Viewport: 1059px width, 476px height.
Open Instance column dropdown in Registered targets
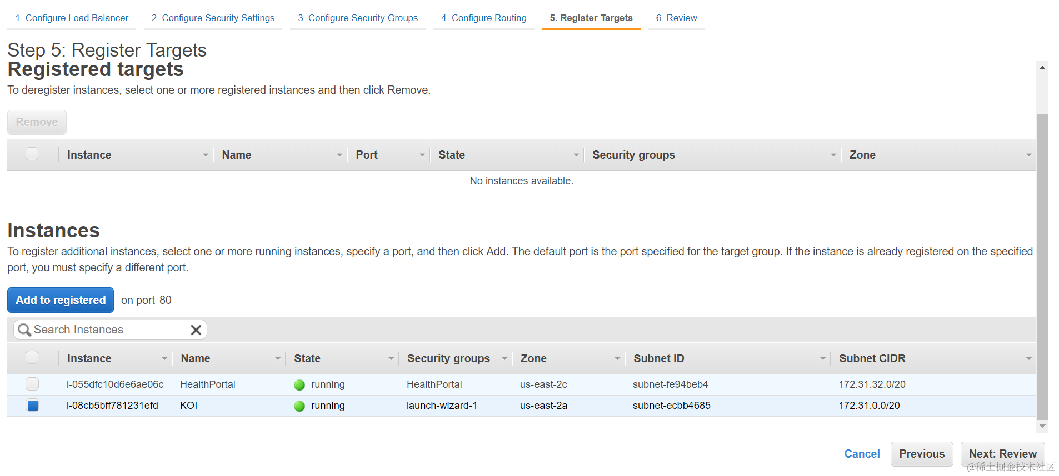pyautogui.click(x=206, y=155)
